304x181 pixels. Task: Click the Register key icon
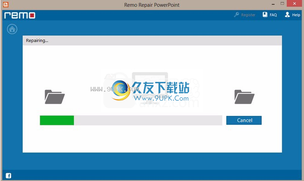pyautogui.click(x=236, y=14)
